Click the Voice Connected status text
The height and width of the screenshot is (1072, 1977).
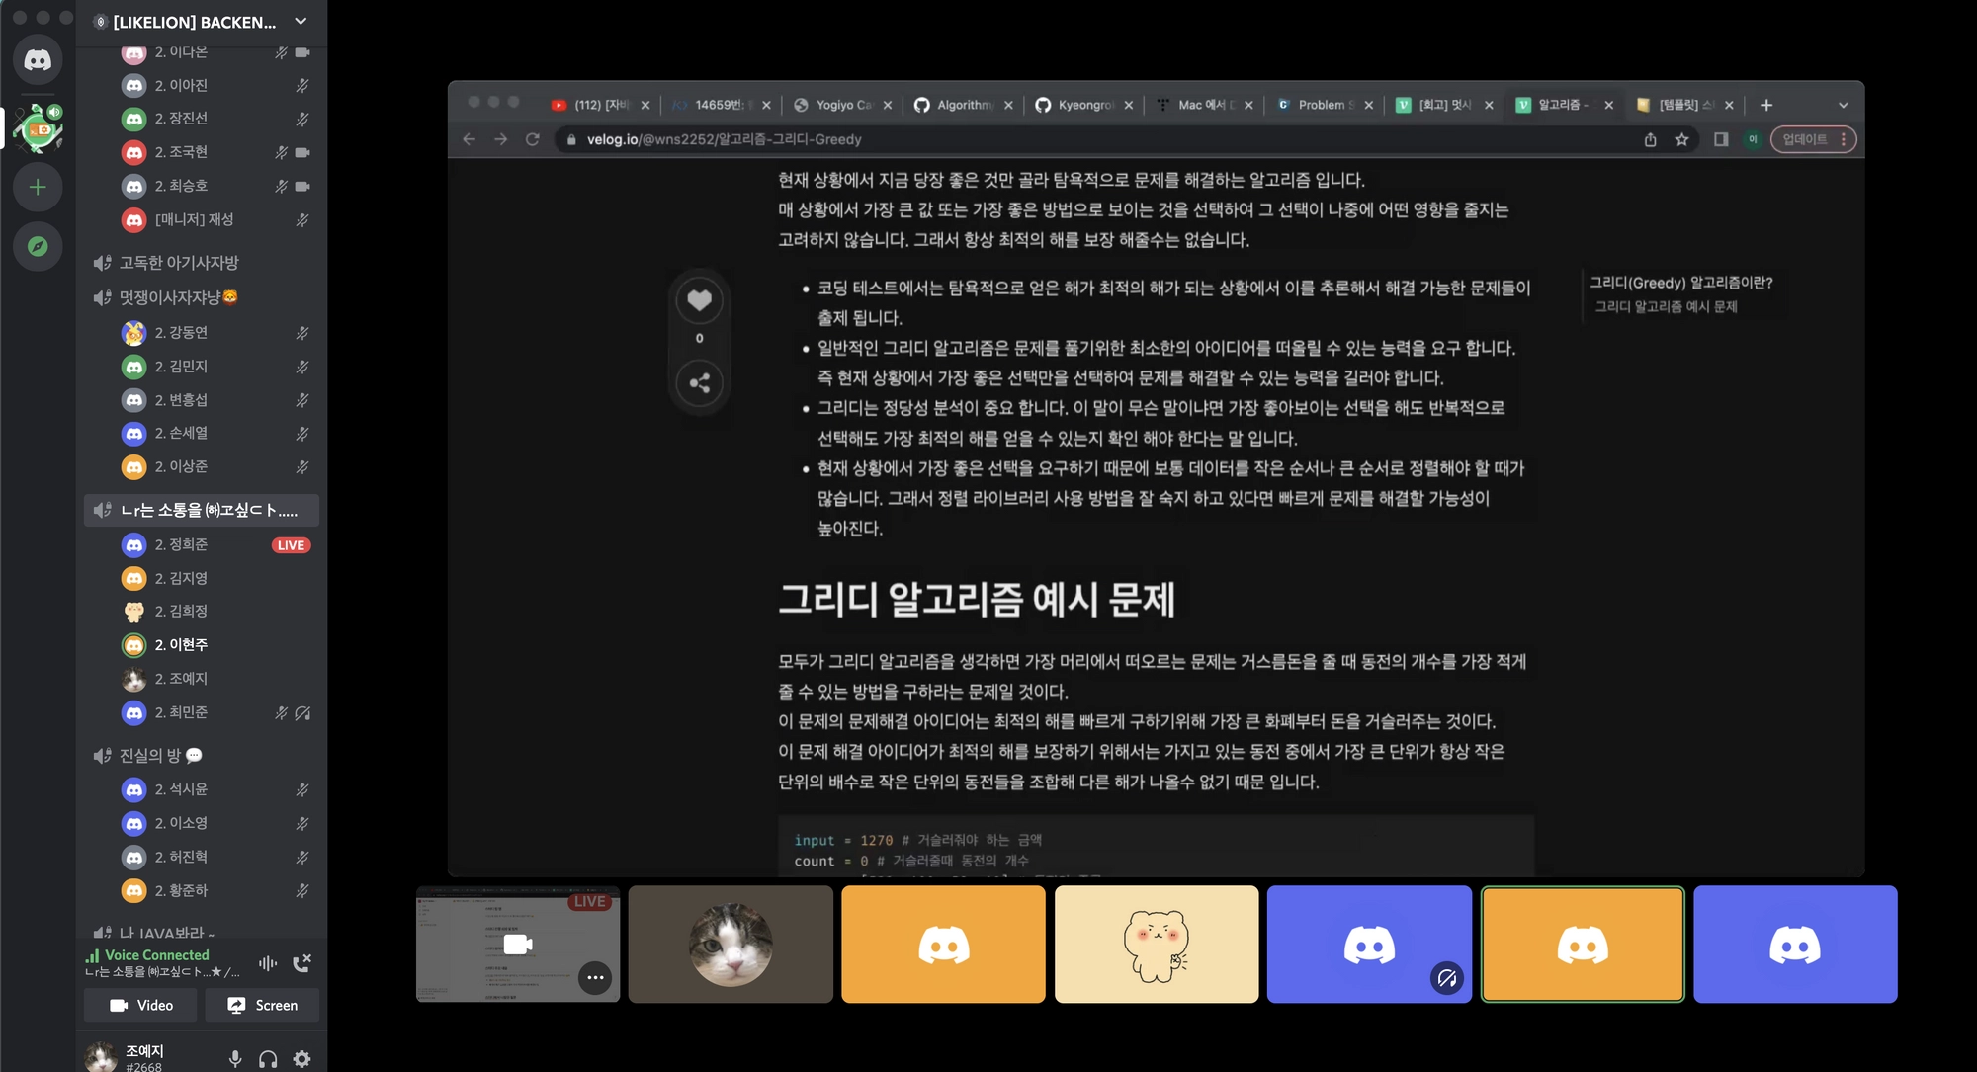pos(156,954)
